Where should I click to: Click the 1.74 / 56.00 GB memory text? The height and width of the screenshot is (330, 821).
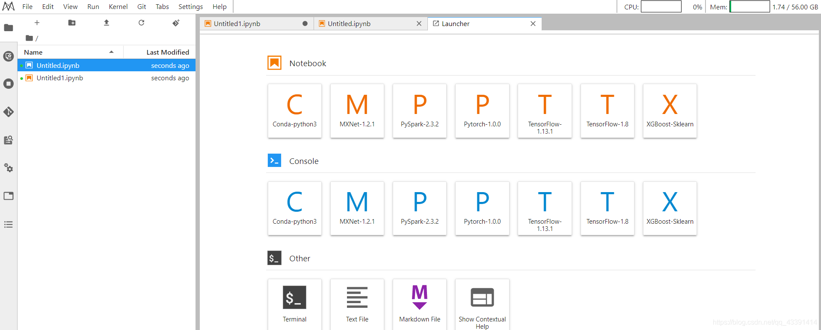(x=795, y=7)
